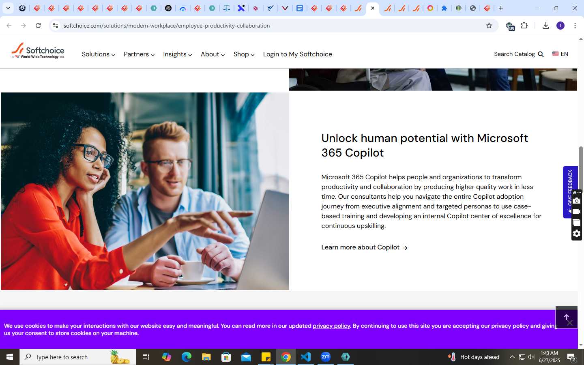
Task: Open Zoom from the taskbar
Action: pyautogui.click(x=326, y=357)
